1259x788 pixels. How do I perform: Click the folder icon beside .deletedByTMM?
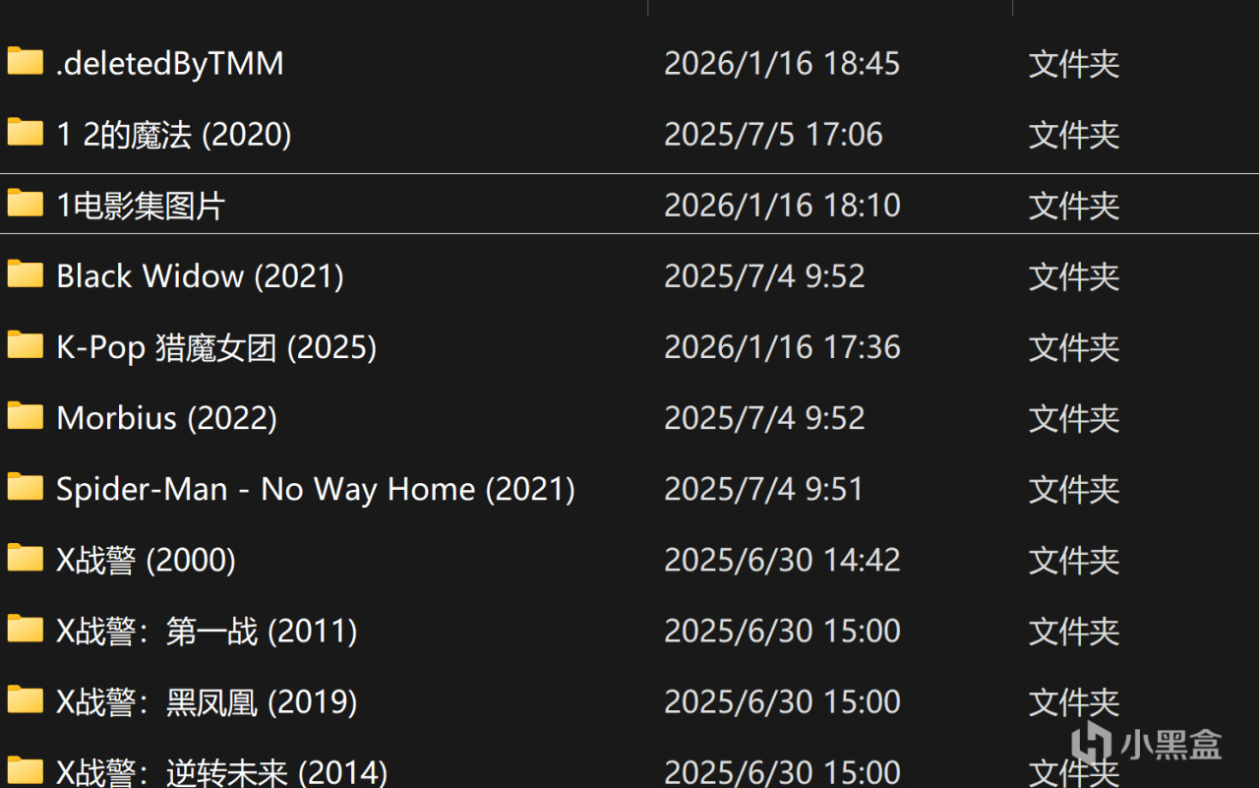(25, 63)
